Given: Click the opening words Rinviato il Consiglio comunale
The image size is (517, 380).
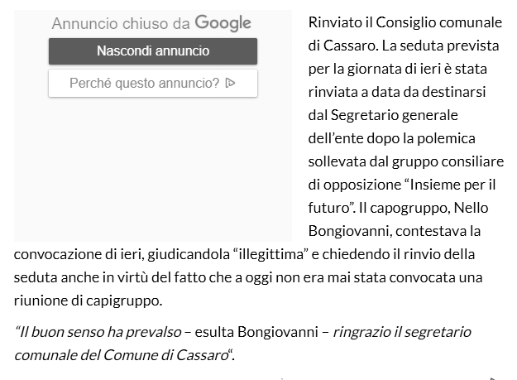Looking at the screenshot, I should tap(405, 22).
